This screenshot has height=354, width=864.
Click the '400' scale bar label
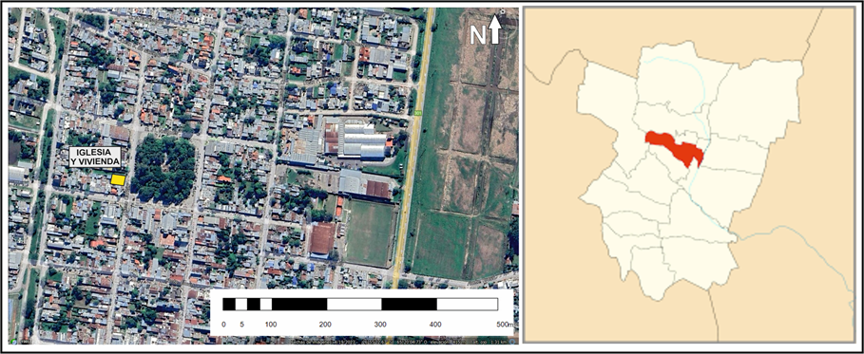point(435,325)
